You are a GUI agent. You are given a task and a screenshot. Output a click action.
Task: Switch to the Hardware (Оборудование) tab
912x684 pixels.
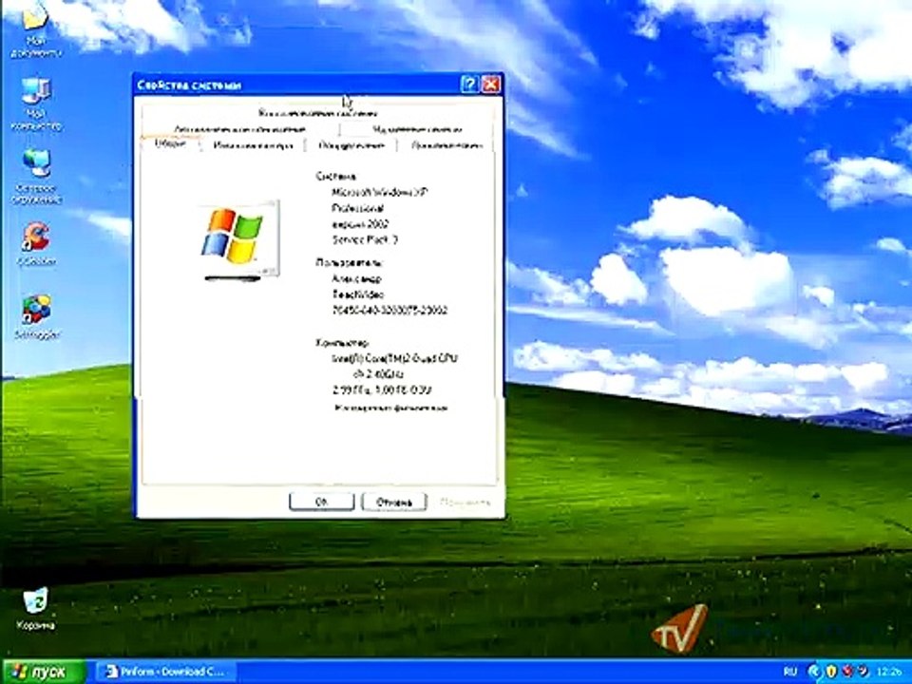pos(351,145)
